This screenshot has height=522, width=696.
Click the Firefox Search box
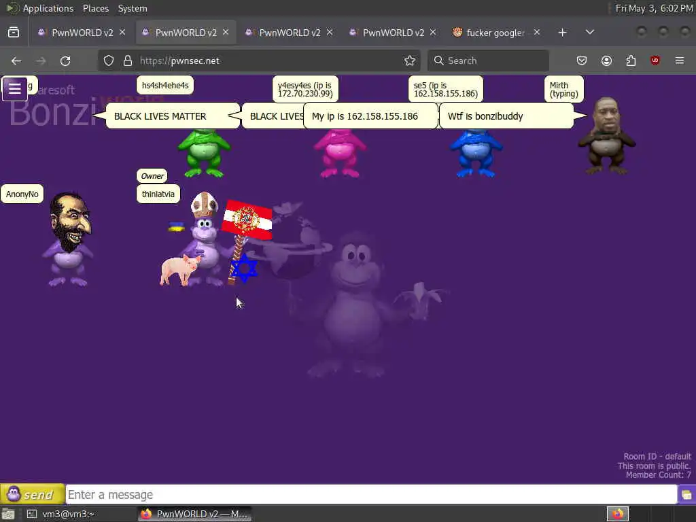(x=488, y=60)
